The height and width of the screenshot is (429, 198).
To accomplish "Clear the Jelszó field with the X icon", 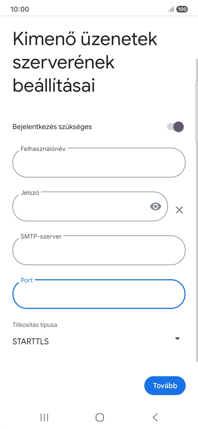I will pos(179,209).
